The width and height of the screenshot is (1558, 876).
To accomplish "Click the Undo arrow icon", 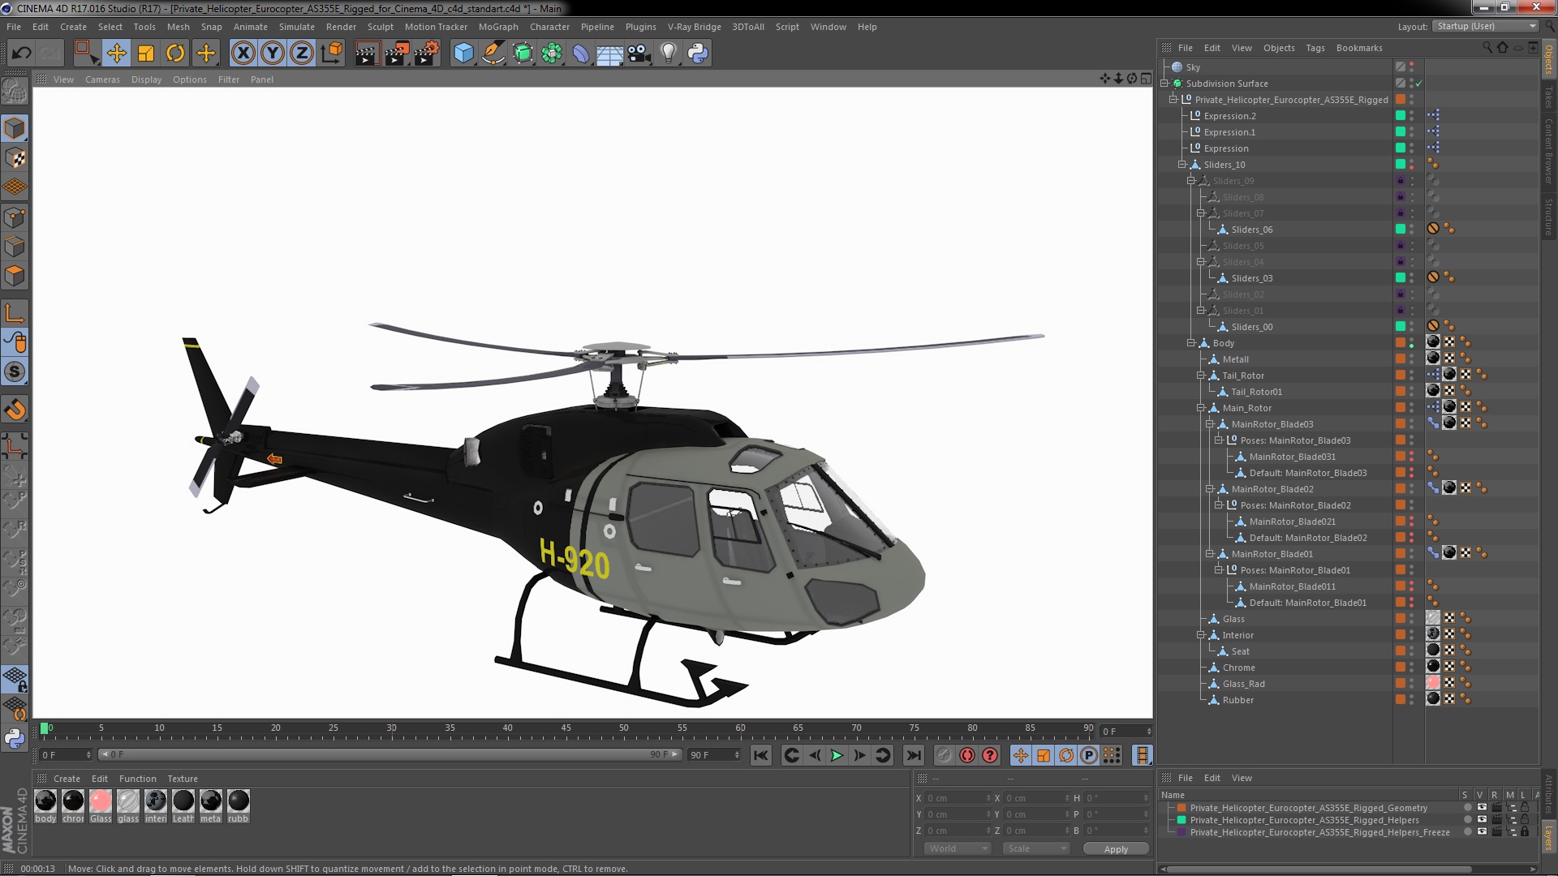I will point(22,54).
